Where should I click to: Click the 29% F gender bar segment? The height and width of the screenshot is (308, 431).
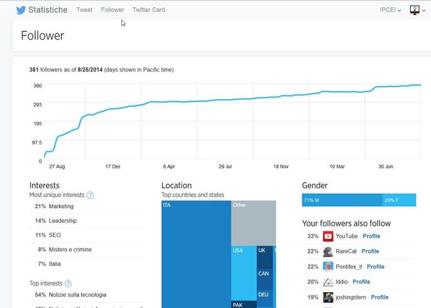(400, 200)
